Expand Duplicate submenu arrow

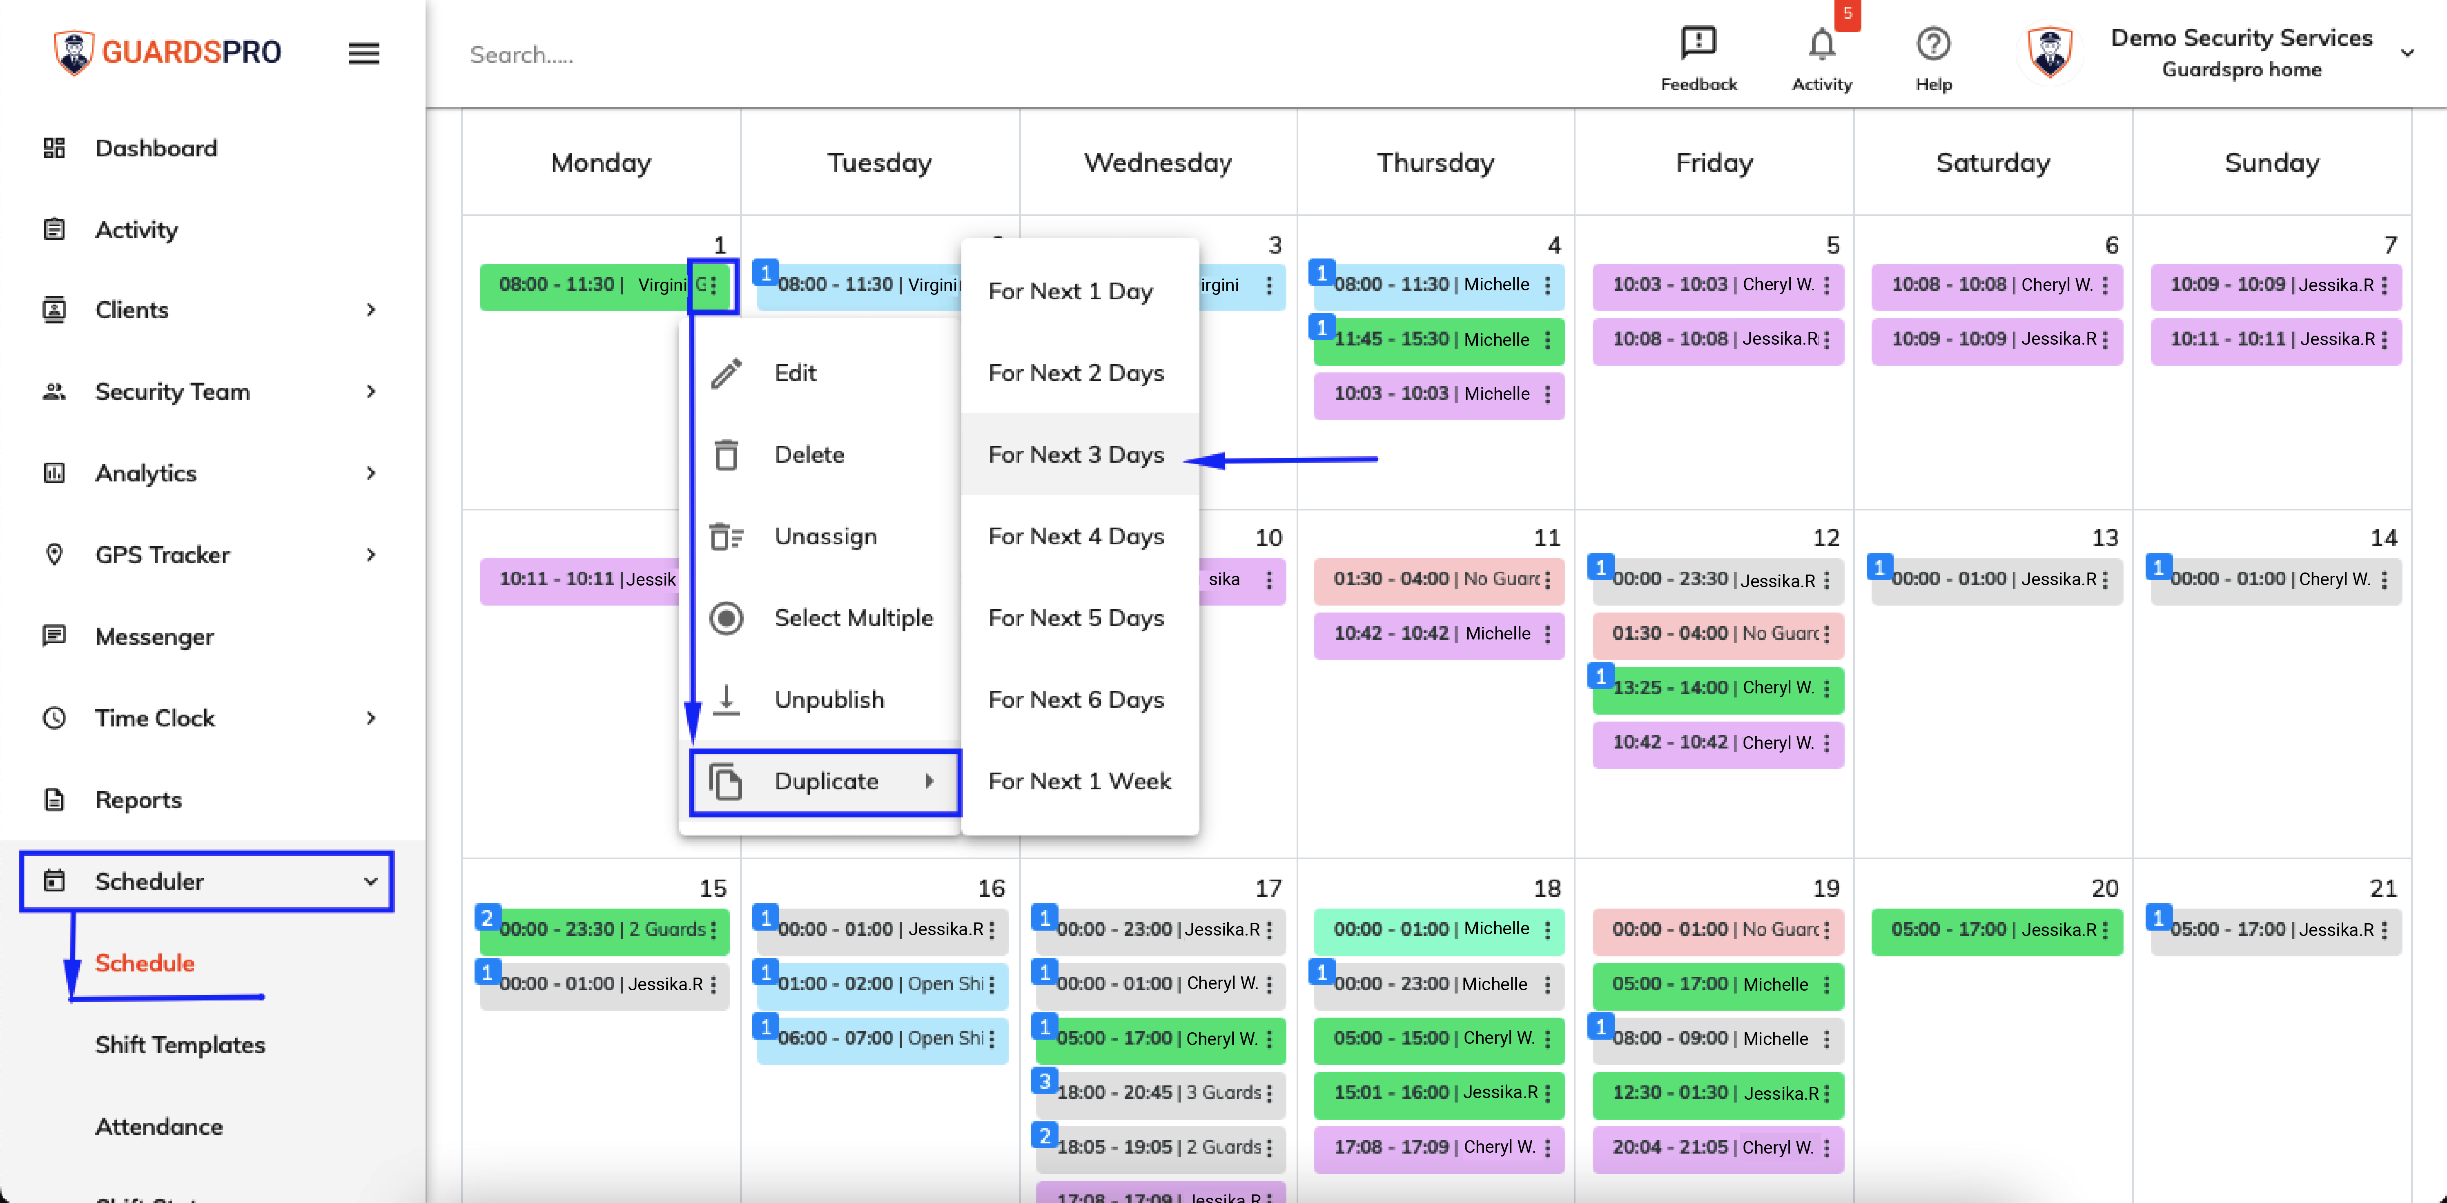(x=929, y=782)
